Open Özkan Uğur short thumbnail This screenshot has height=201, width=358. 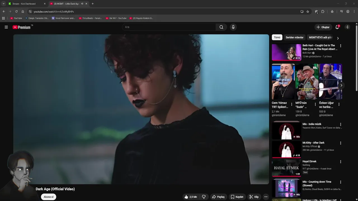coord(331,82)
